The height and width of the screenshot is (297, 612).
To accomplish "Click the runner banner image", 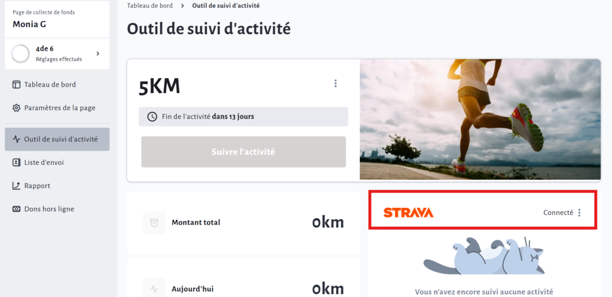I will tap(480, 120).
